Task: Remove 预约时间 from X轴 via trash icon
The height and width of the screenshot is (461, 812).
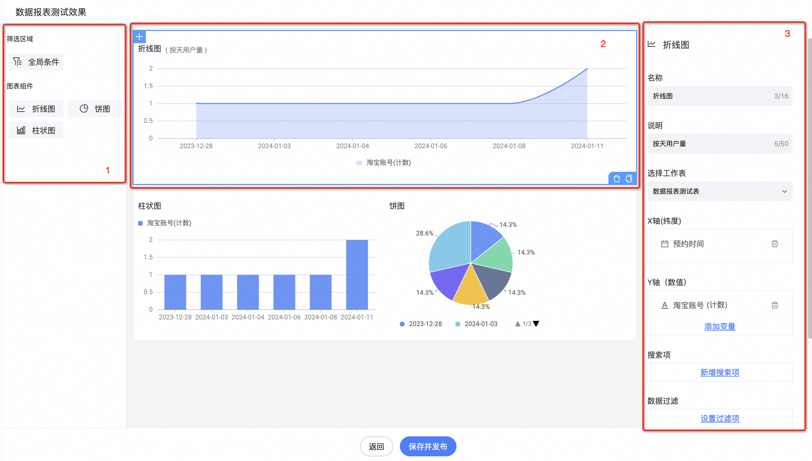Action: (774, 244)
